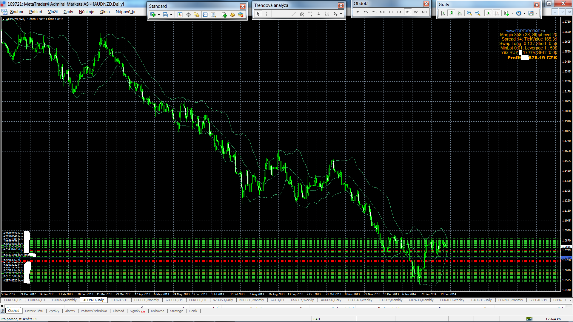Select the Fibonacci retracement tool
Screen dimensions: 573x322
click(310, 14)
